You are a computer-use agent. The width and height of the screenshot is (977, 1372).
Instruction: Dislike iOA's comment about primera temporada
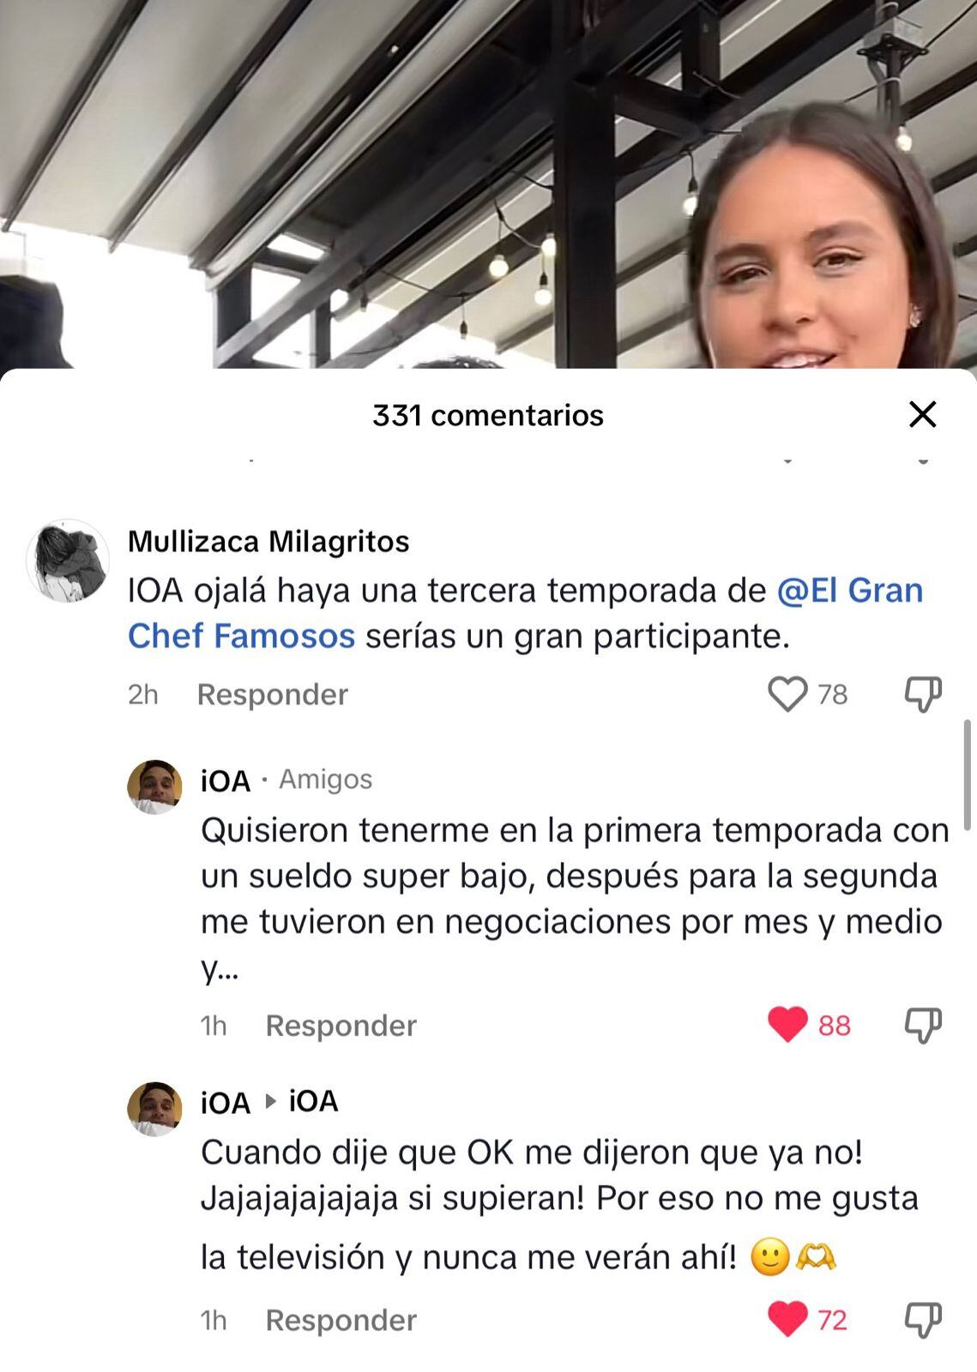(x=923, y=1025)
